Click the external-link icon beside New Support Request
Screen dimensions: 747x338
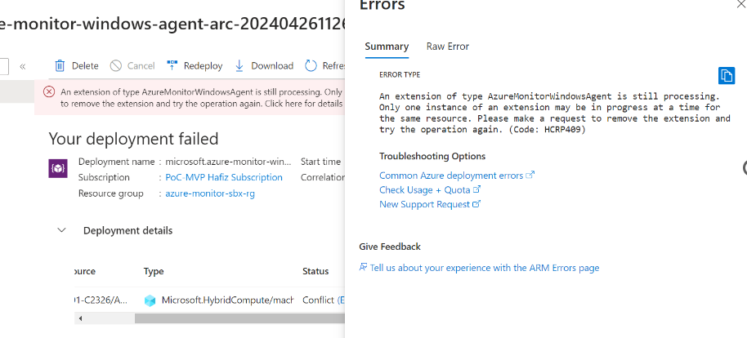point(476,204)
